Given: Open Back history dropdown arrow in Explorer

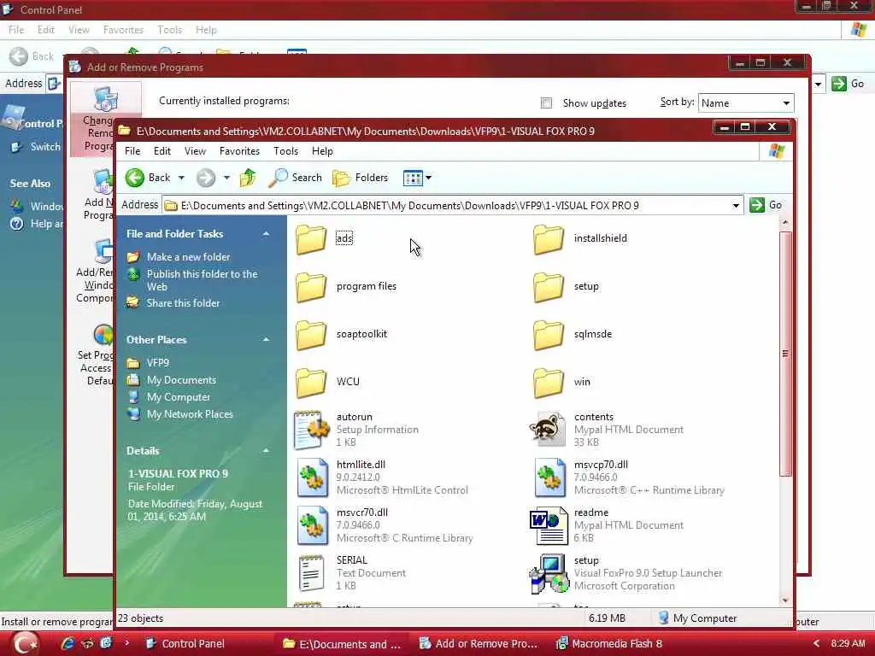Looking at the screenshot, I should click(181, 178).
